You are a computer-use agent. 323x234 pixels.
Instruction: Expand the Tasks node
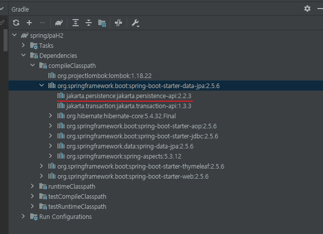coord(23,45)
